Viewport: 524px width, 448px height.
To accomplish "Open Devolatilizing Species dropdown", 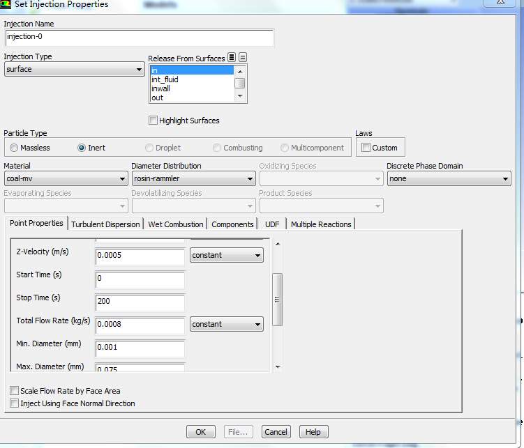I will (194, 206).
